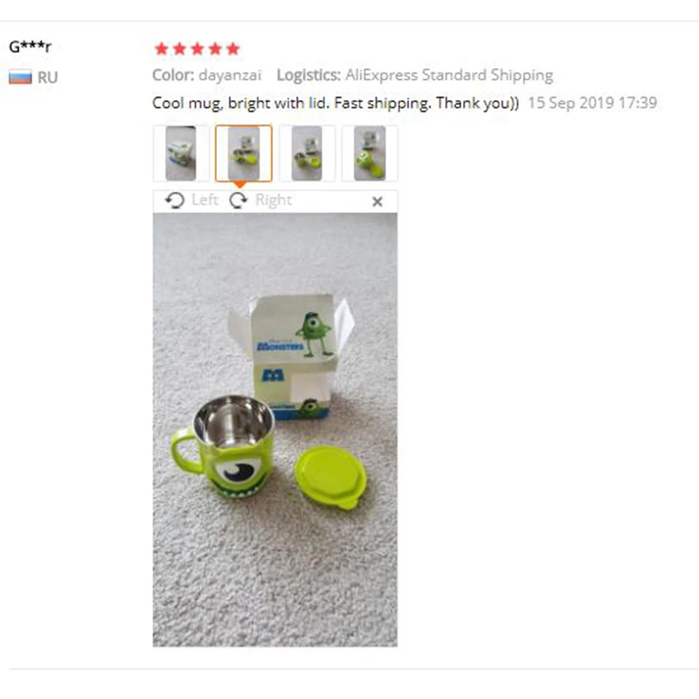Click the 'Left' rotate text label

pos(205,200)
